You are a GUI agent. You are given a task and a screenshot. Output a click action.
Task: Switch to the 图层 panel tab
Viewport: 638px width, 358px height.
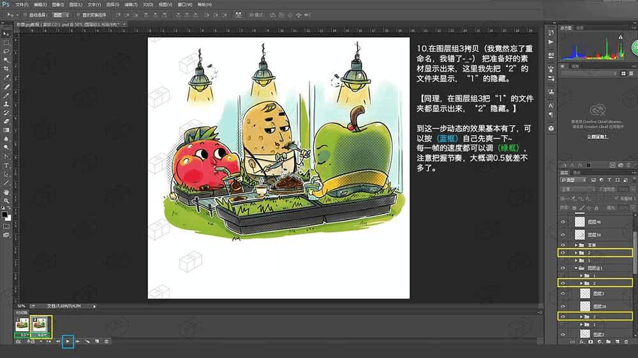click(x=565, y=173)
